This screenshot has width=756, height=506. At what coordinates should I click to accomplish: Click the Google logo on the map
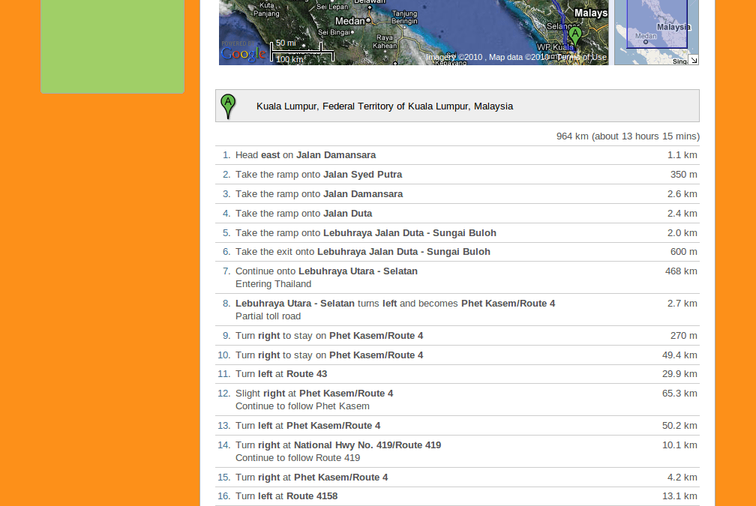(x=244, y=53)
